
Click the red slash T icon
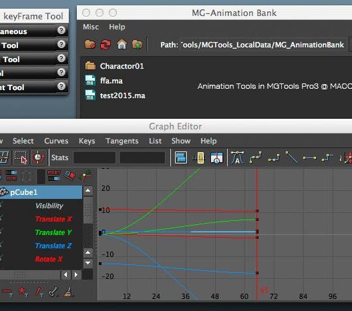pyautogui.click(x=39, y=292)
